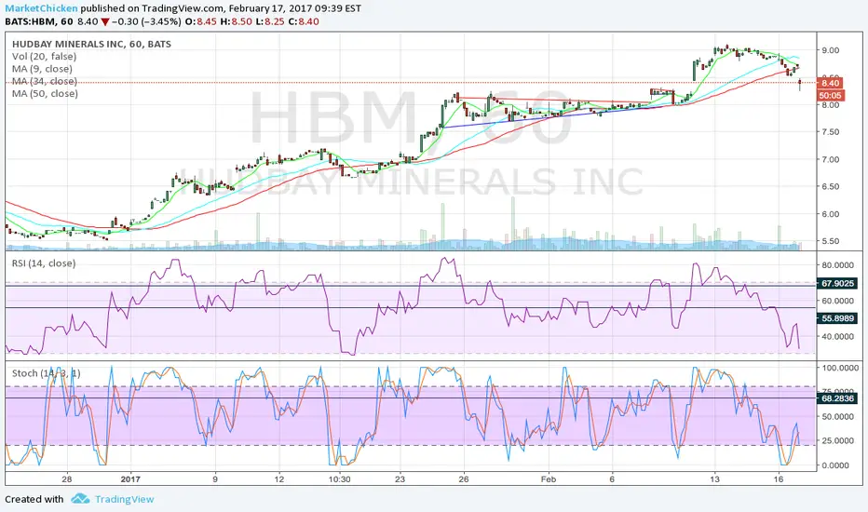This screenshot has width=868, height=512.
Task: Click the TradingView cloud logo icon
Action: pyautogui.click(x=80, y=499)
